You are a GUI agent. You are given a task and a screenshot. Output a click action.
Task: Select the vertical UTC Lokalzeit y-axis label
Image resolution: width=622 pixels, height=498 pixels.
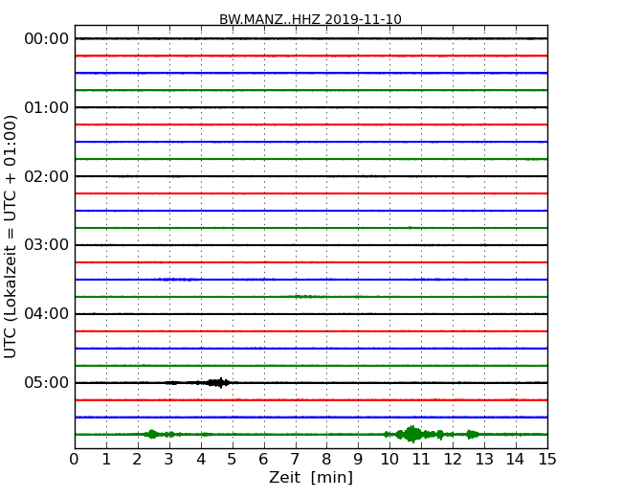tap(11, 236)
